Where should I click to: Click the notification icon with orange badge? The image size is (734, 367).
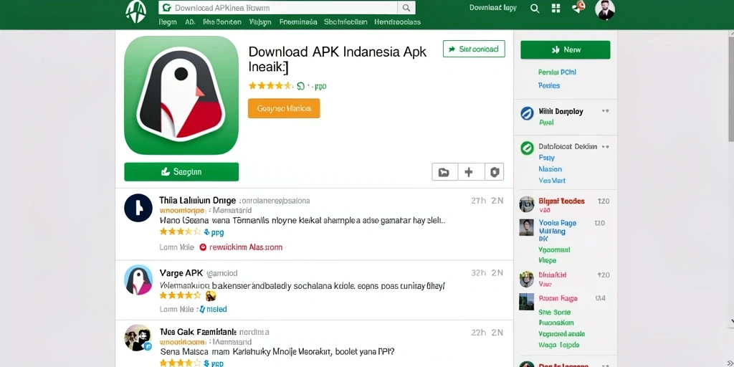[578, 7]
